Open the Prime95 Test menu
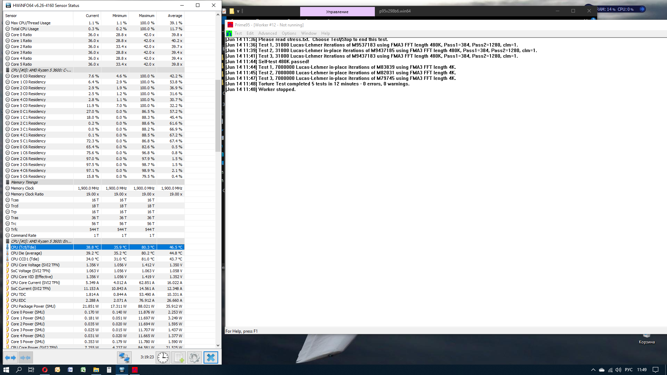Image resolution: width=667 pixels, height=375 pixels. 238,33
